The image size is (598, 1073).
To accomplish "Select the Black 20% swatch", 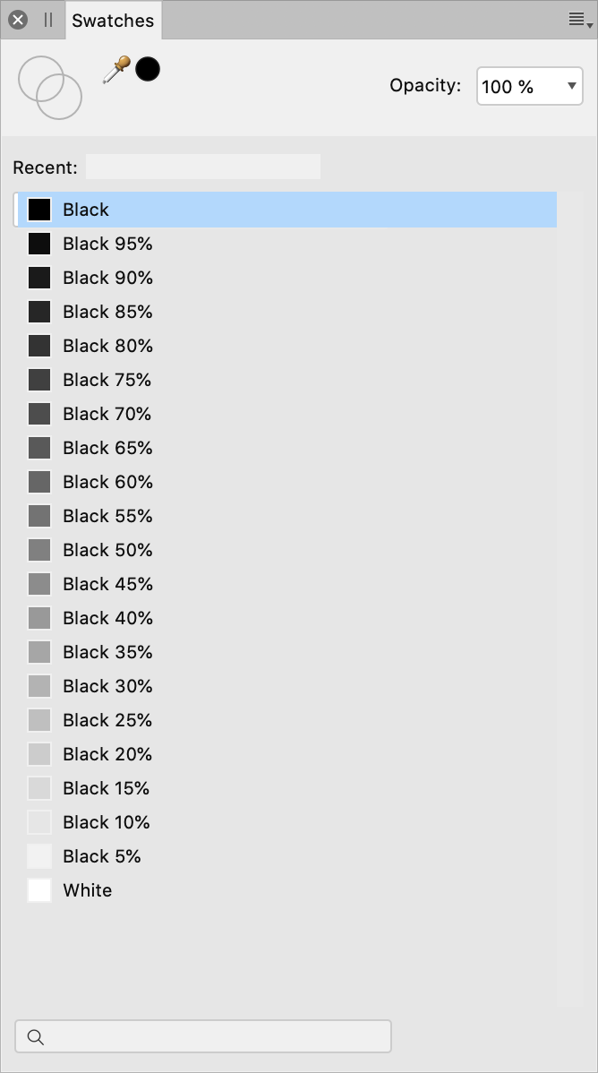I will point(286,754).
